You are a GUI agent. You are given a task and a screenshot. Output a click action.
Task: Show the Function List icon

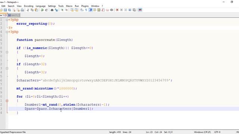click(x=103, y=10)
